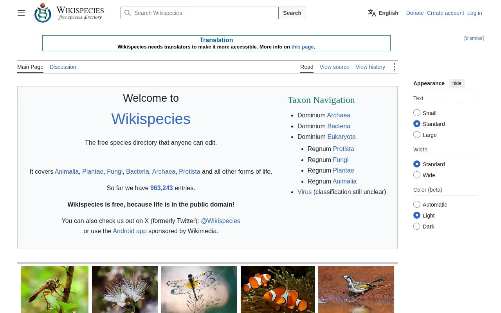Image resolution: width=501 pixels, height=313 pixels.
Task: Click the 963,243 entries count link
Action: pos(162,188)
